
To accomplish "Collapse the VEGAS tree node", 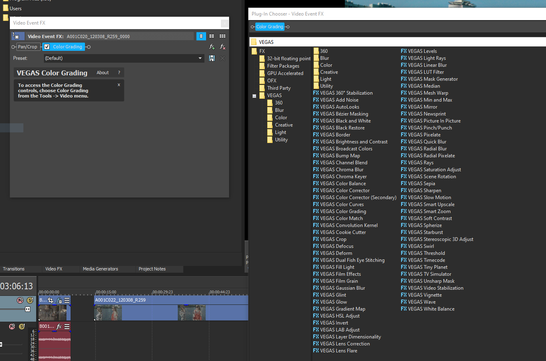I will click(x=255, y=95).
